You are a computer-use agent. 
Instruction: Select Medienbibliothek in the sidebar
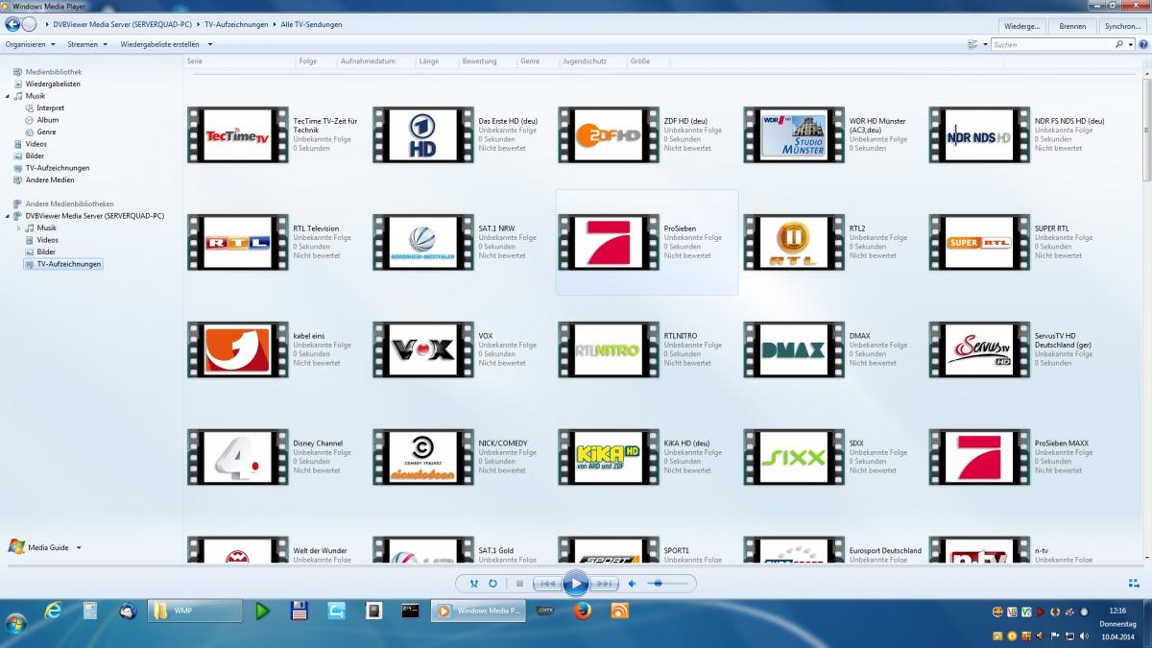pos(53,72)
